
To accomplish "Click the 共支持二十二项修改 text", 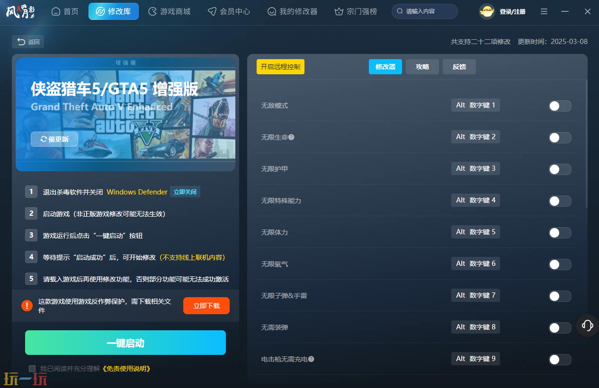I will pyautogui.click(x=481, y=42).
